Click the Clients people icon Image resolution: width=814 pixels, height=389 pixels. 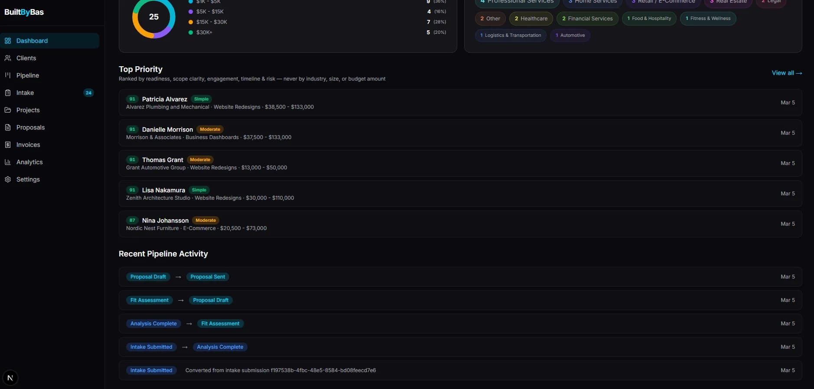[8, 58]
